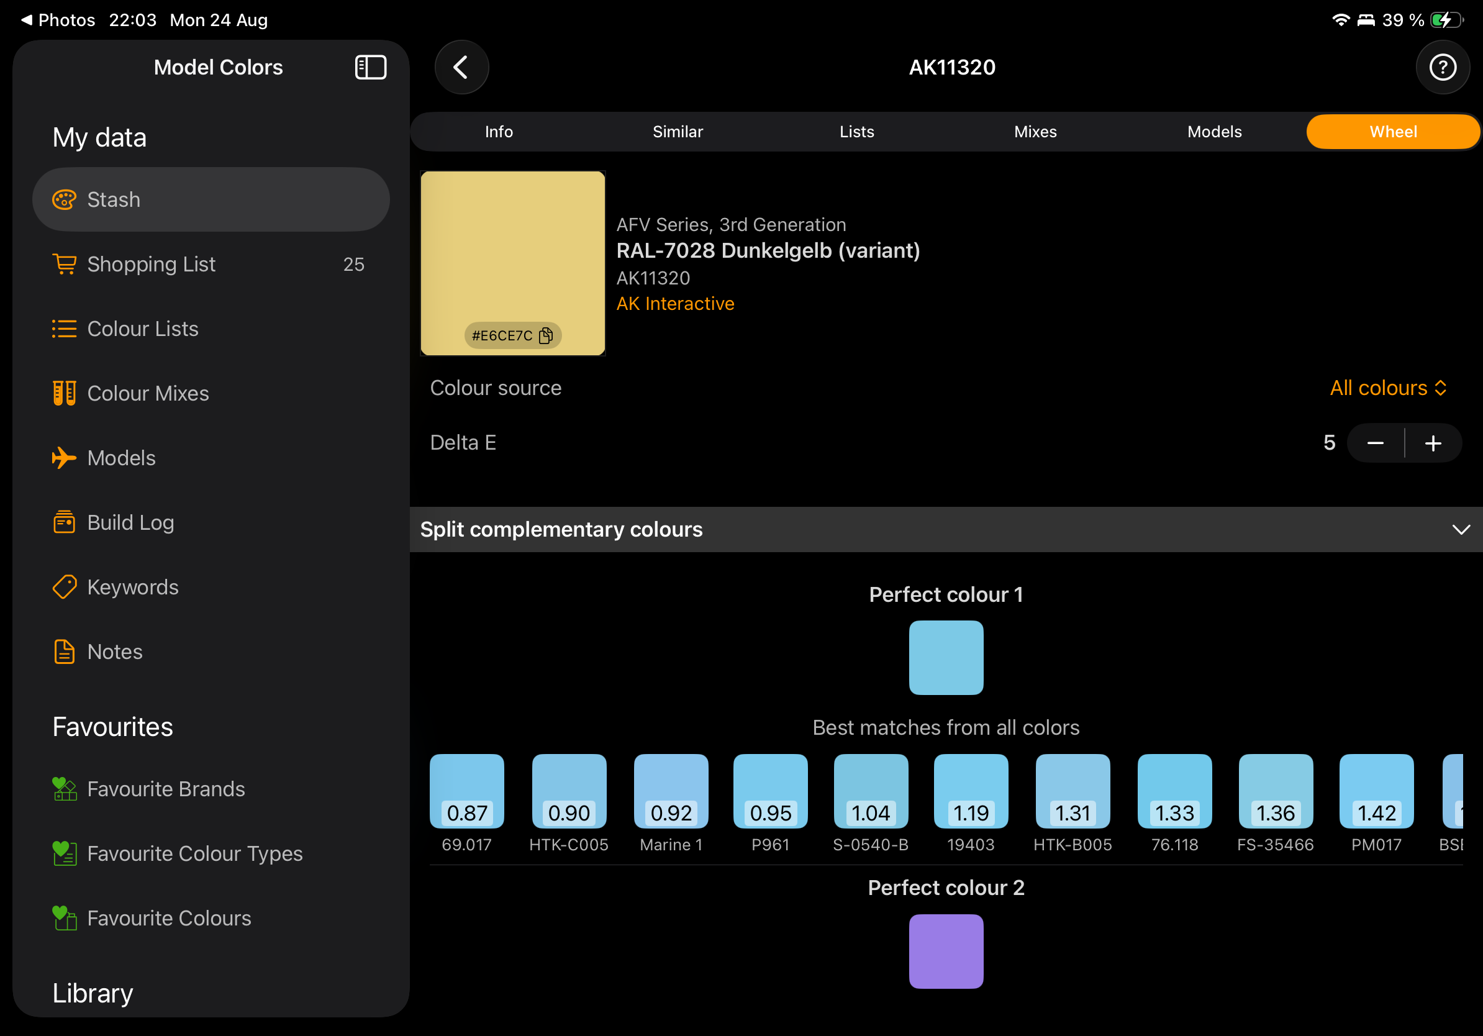Switch to the Mixes tab

[x=1035, y=132]
